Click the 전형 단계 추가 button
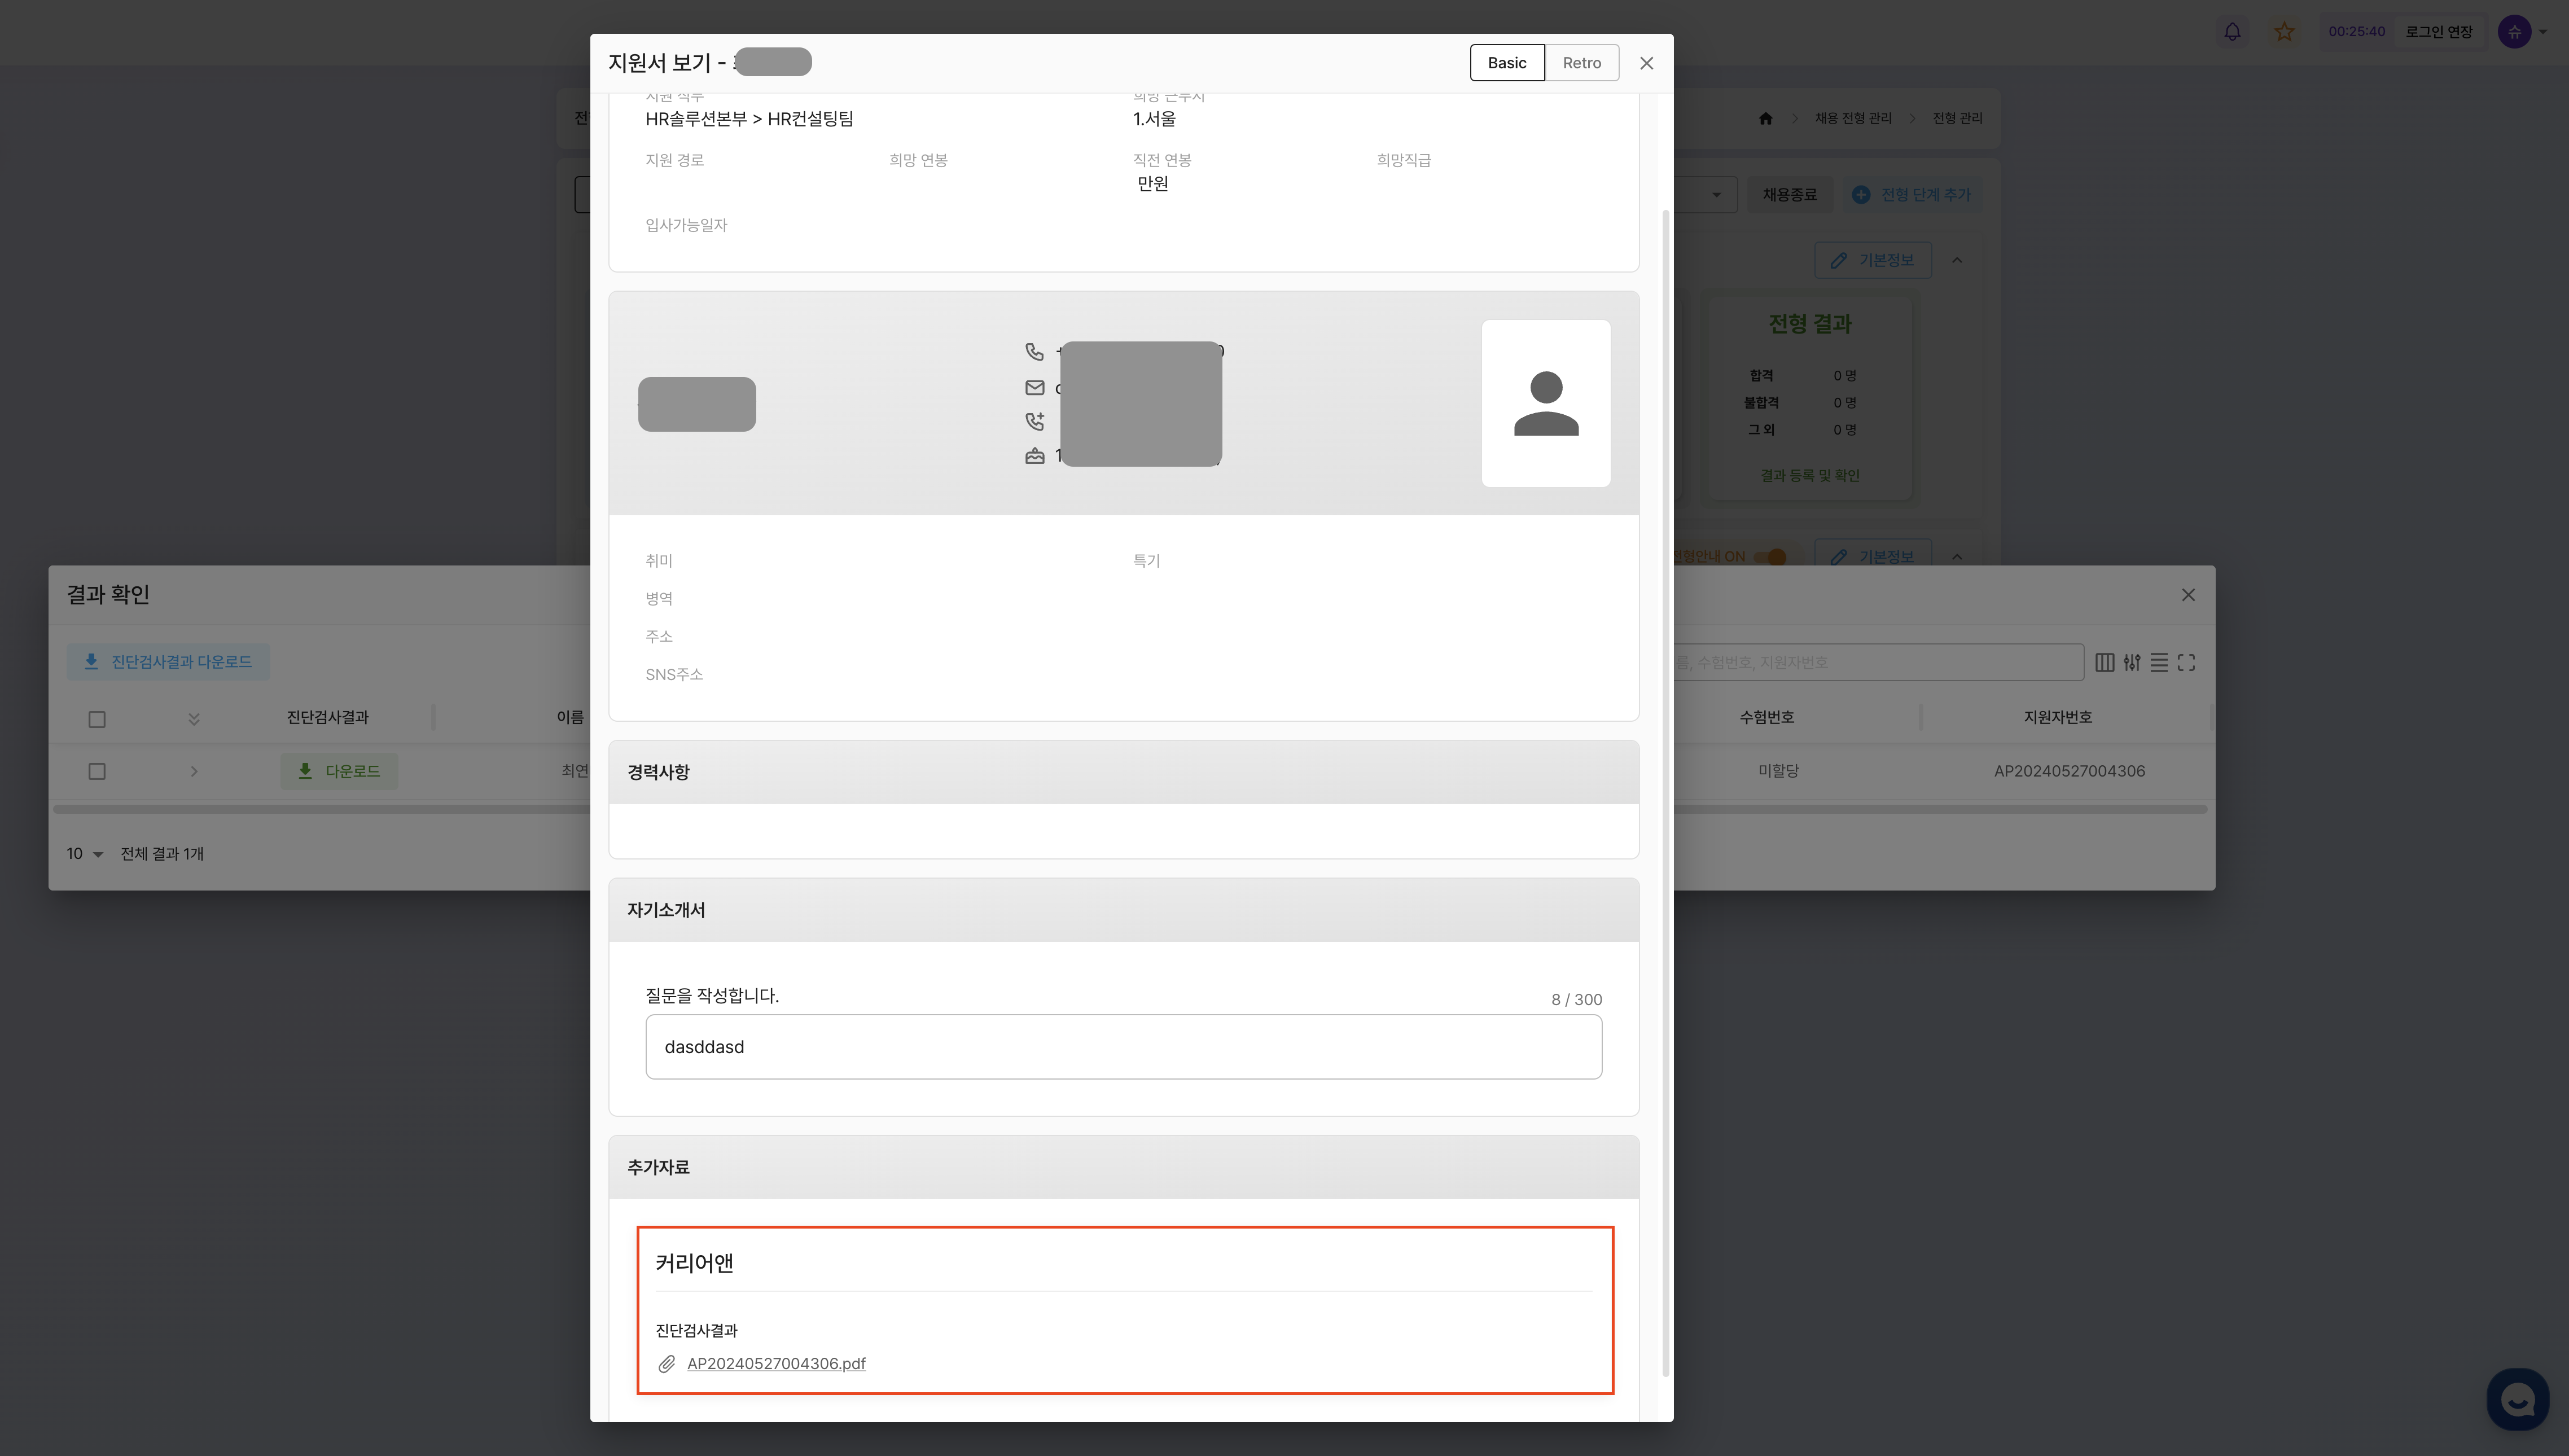2569x1456 pixels. (1911, 195)
